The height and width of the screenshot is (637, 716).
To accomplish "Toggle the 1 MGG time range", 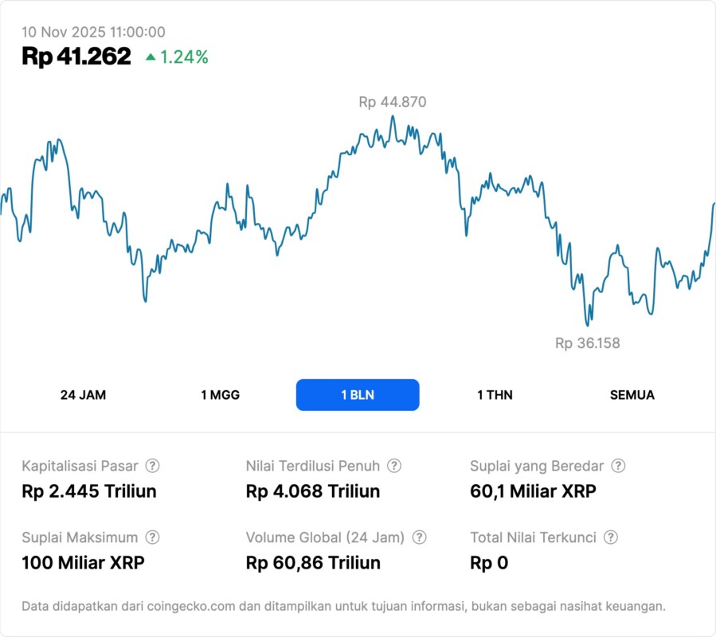I will 218,395.
